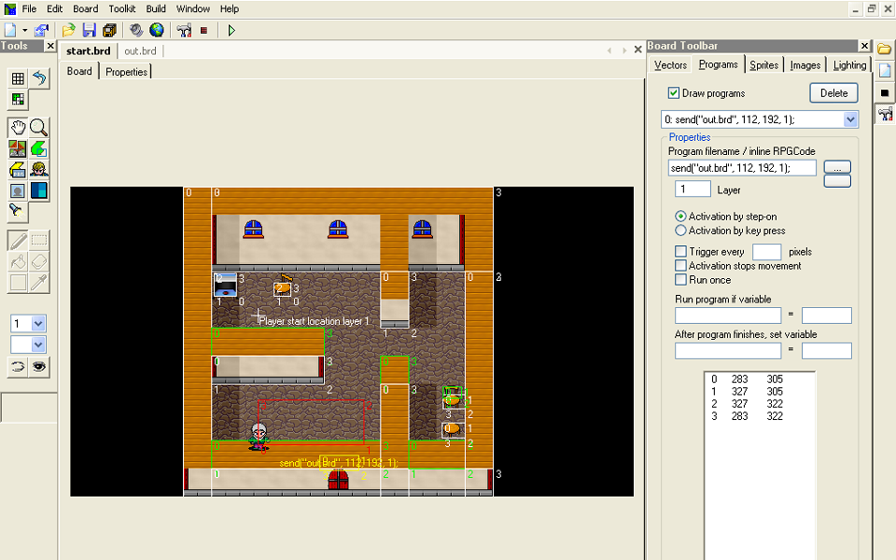896x560 pixels.
Task: Open the empty dropdown below layer selector
Action: [x=38, y=345]
